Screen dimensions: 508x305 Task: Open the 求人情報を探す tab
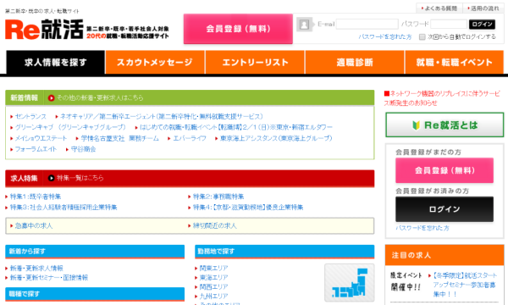coord(55,62)
